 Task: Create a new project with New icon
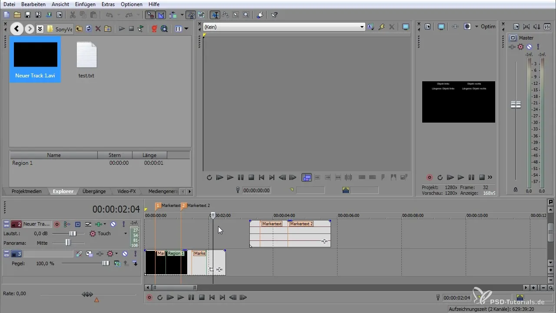coord(7,15)
